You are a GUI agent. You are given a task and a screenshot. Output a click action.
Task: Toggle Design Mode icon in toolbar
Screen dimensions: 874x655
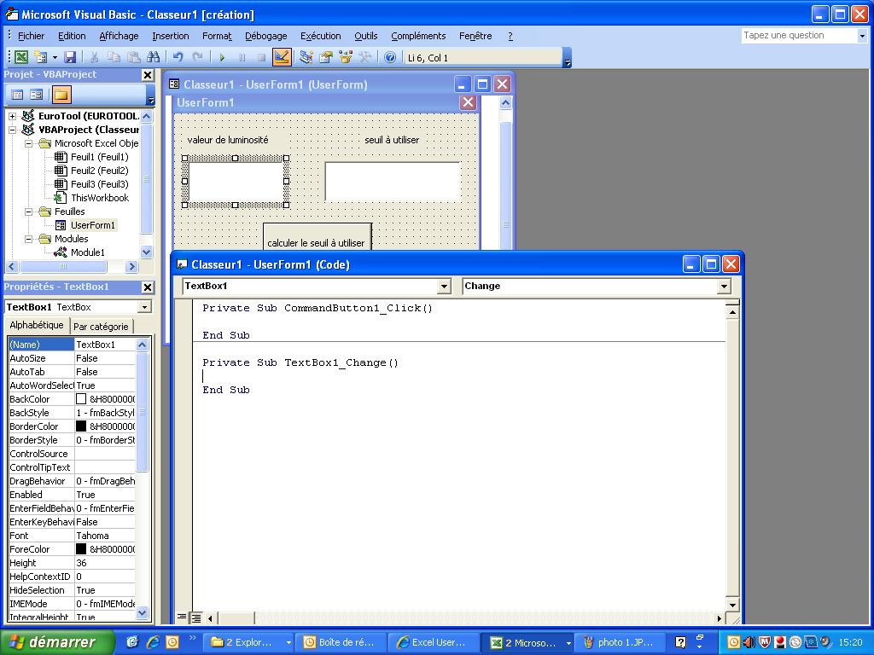[282, 57]
